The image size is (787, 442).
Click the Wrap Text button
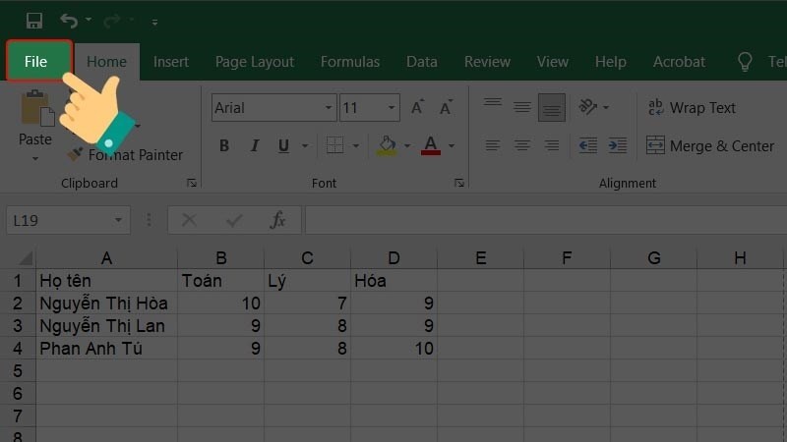(692, 107)
